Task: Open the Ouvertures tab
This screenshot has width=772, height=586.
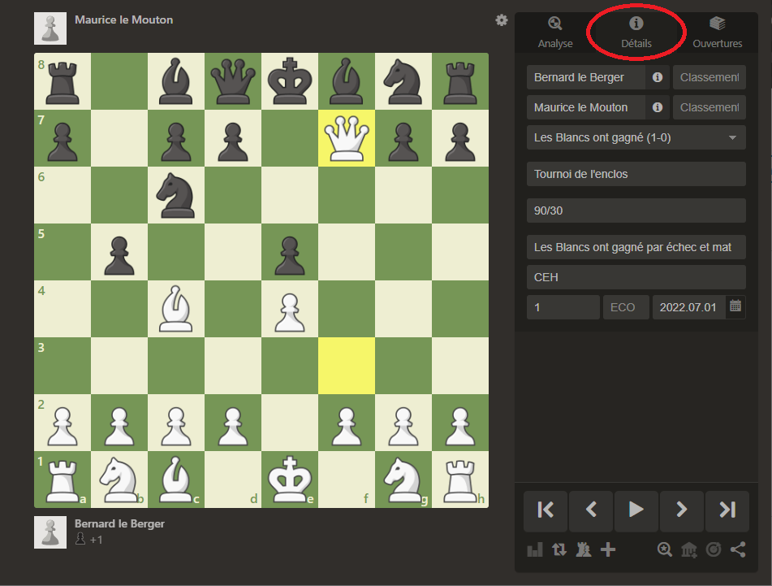Action: [717, 33]
